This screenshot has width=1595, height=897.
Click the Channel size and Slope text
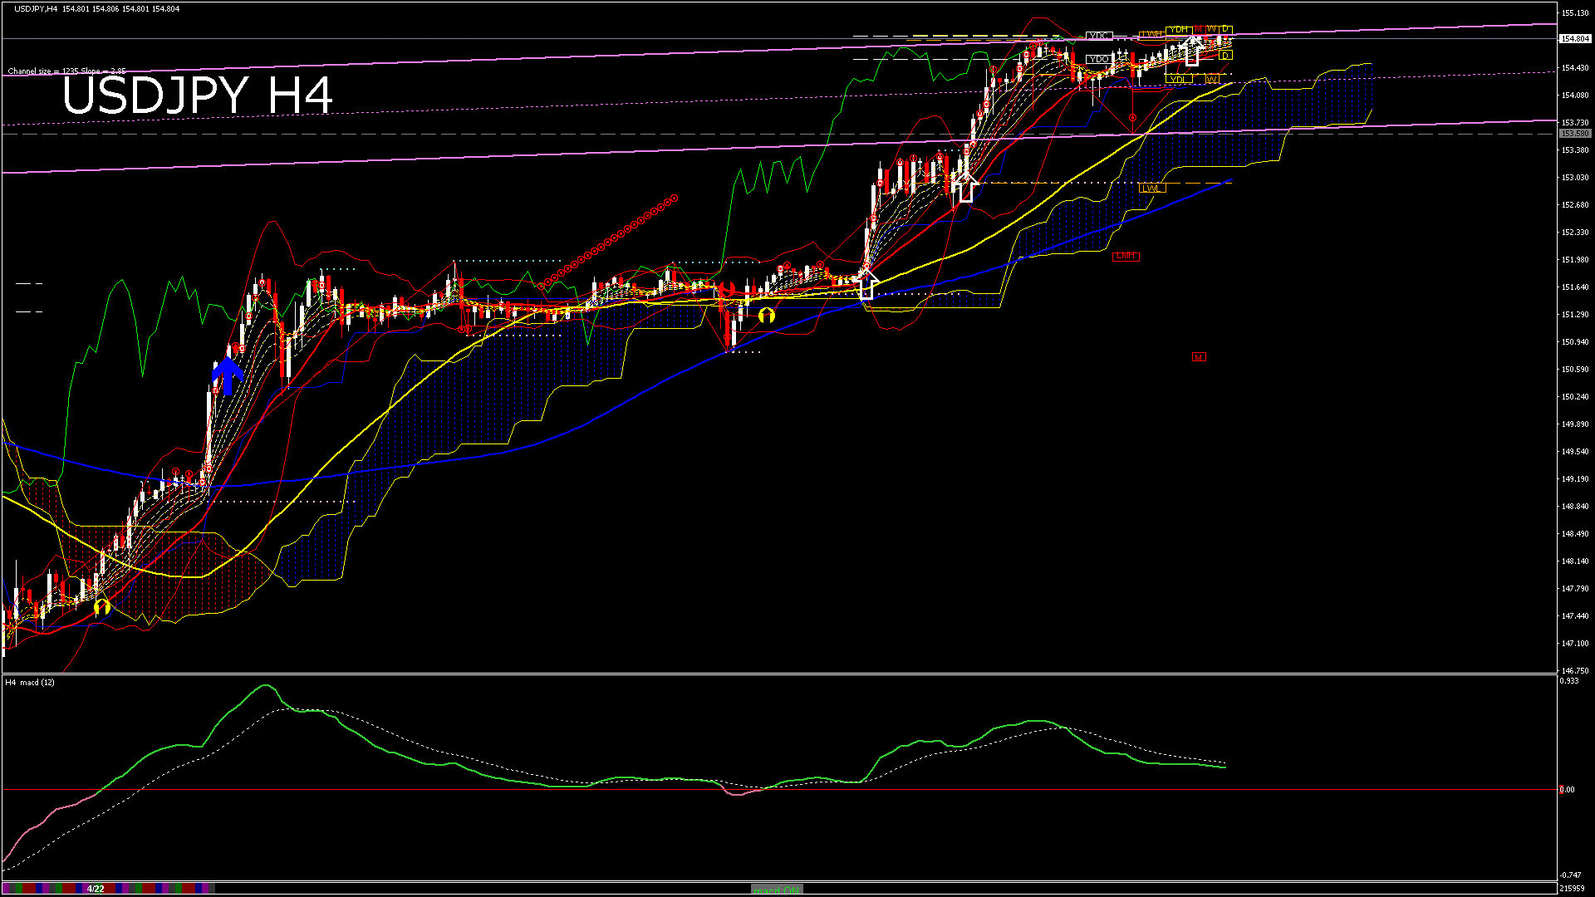pyautogui.click(x=67, y=71)
